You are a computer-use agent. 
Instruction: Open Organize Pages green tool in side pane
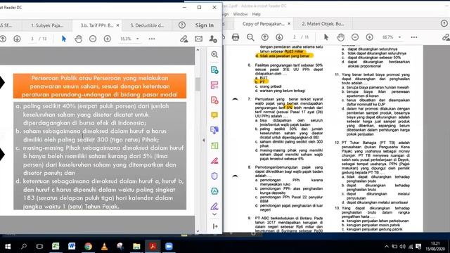click(214, 145)
